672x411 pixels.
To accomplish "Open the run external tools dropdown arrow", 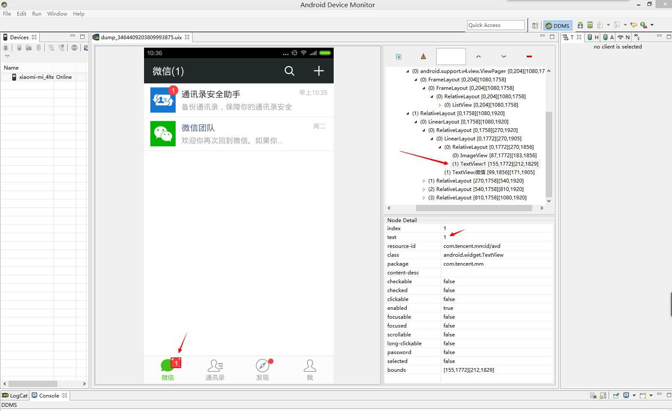I will click(x=652, y=25).
